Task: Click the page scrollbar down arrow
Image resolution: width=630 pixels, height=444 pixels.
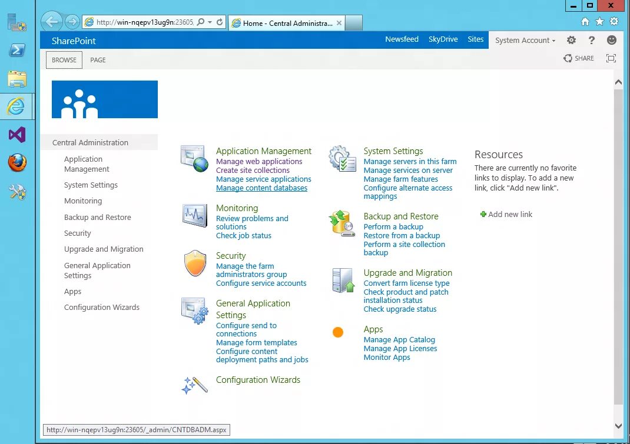Action: coord(618,426)
